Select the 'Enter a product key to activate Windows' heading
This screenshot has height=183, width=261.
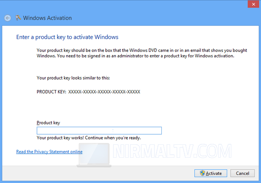click(x=67, y=37)
